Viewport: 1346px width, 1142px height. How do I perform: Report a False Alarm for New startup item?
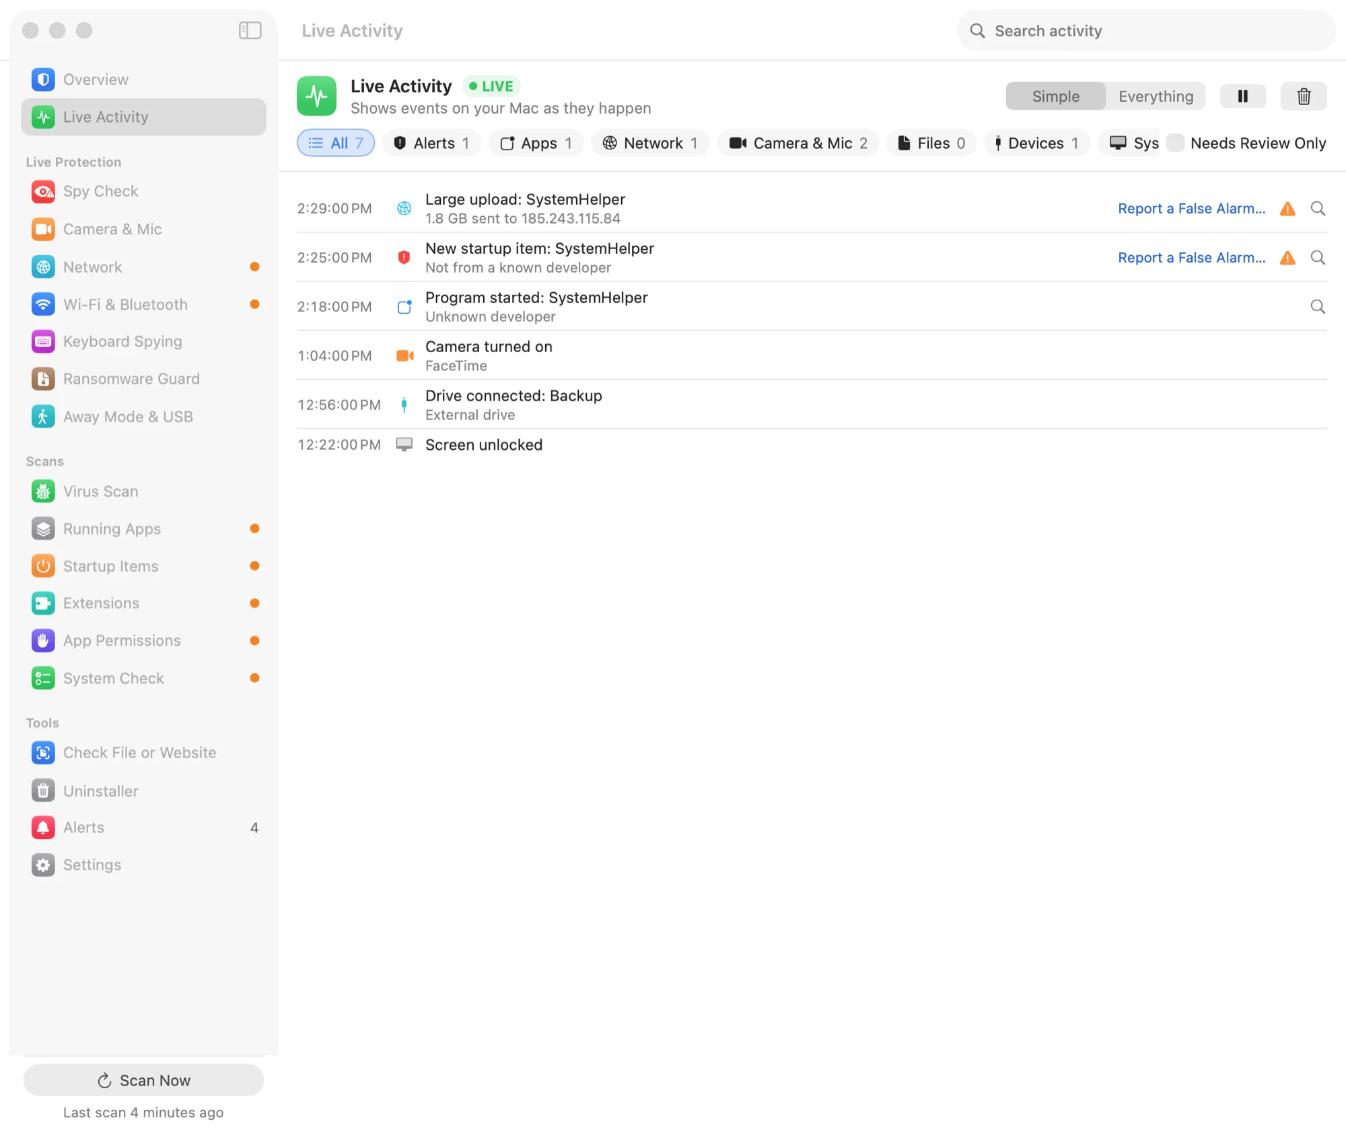[1191, 258]
